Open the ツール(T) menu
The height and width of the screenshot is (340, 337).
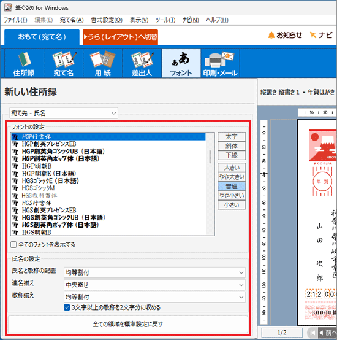pyautogui.click(x=165, y=20)
